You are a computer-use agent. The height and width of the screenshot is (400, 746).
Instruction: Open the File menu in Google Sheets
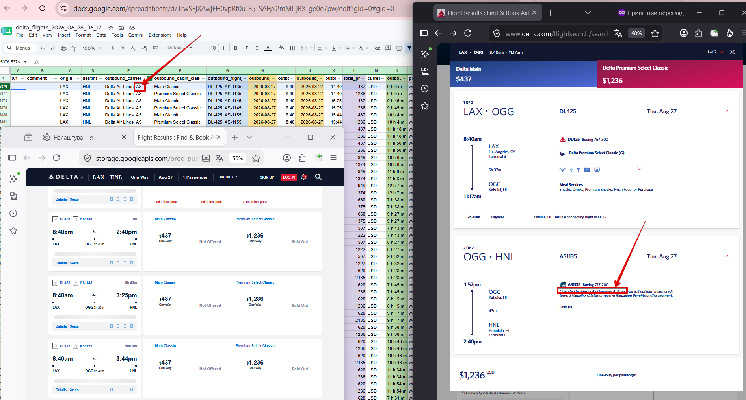pyautogui.click(x=20, y=35)
